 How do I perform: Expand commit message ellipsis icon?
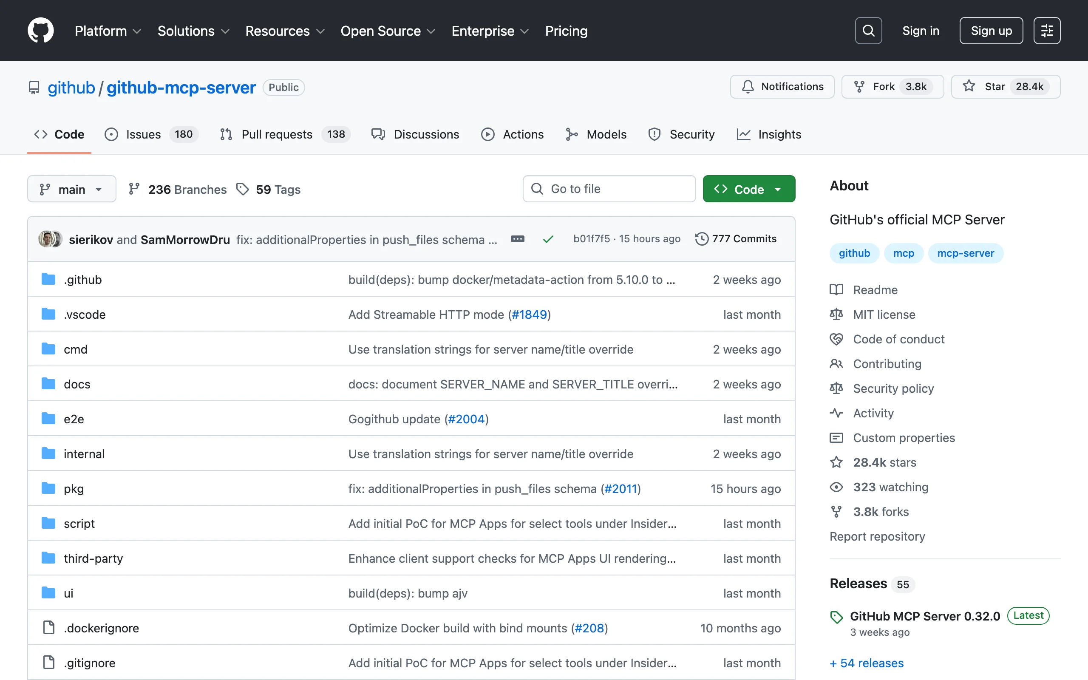518,239
